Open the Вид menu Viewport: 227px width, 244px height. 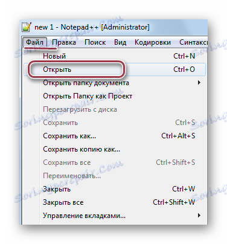tap(120, 42)
